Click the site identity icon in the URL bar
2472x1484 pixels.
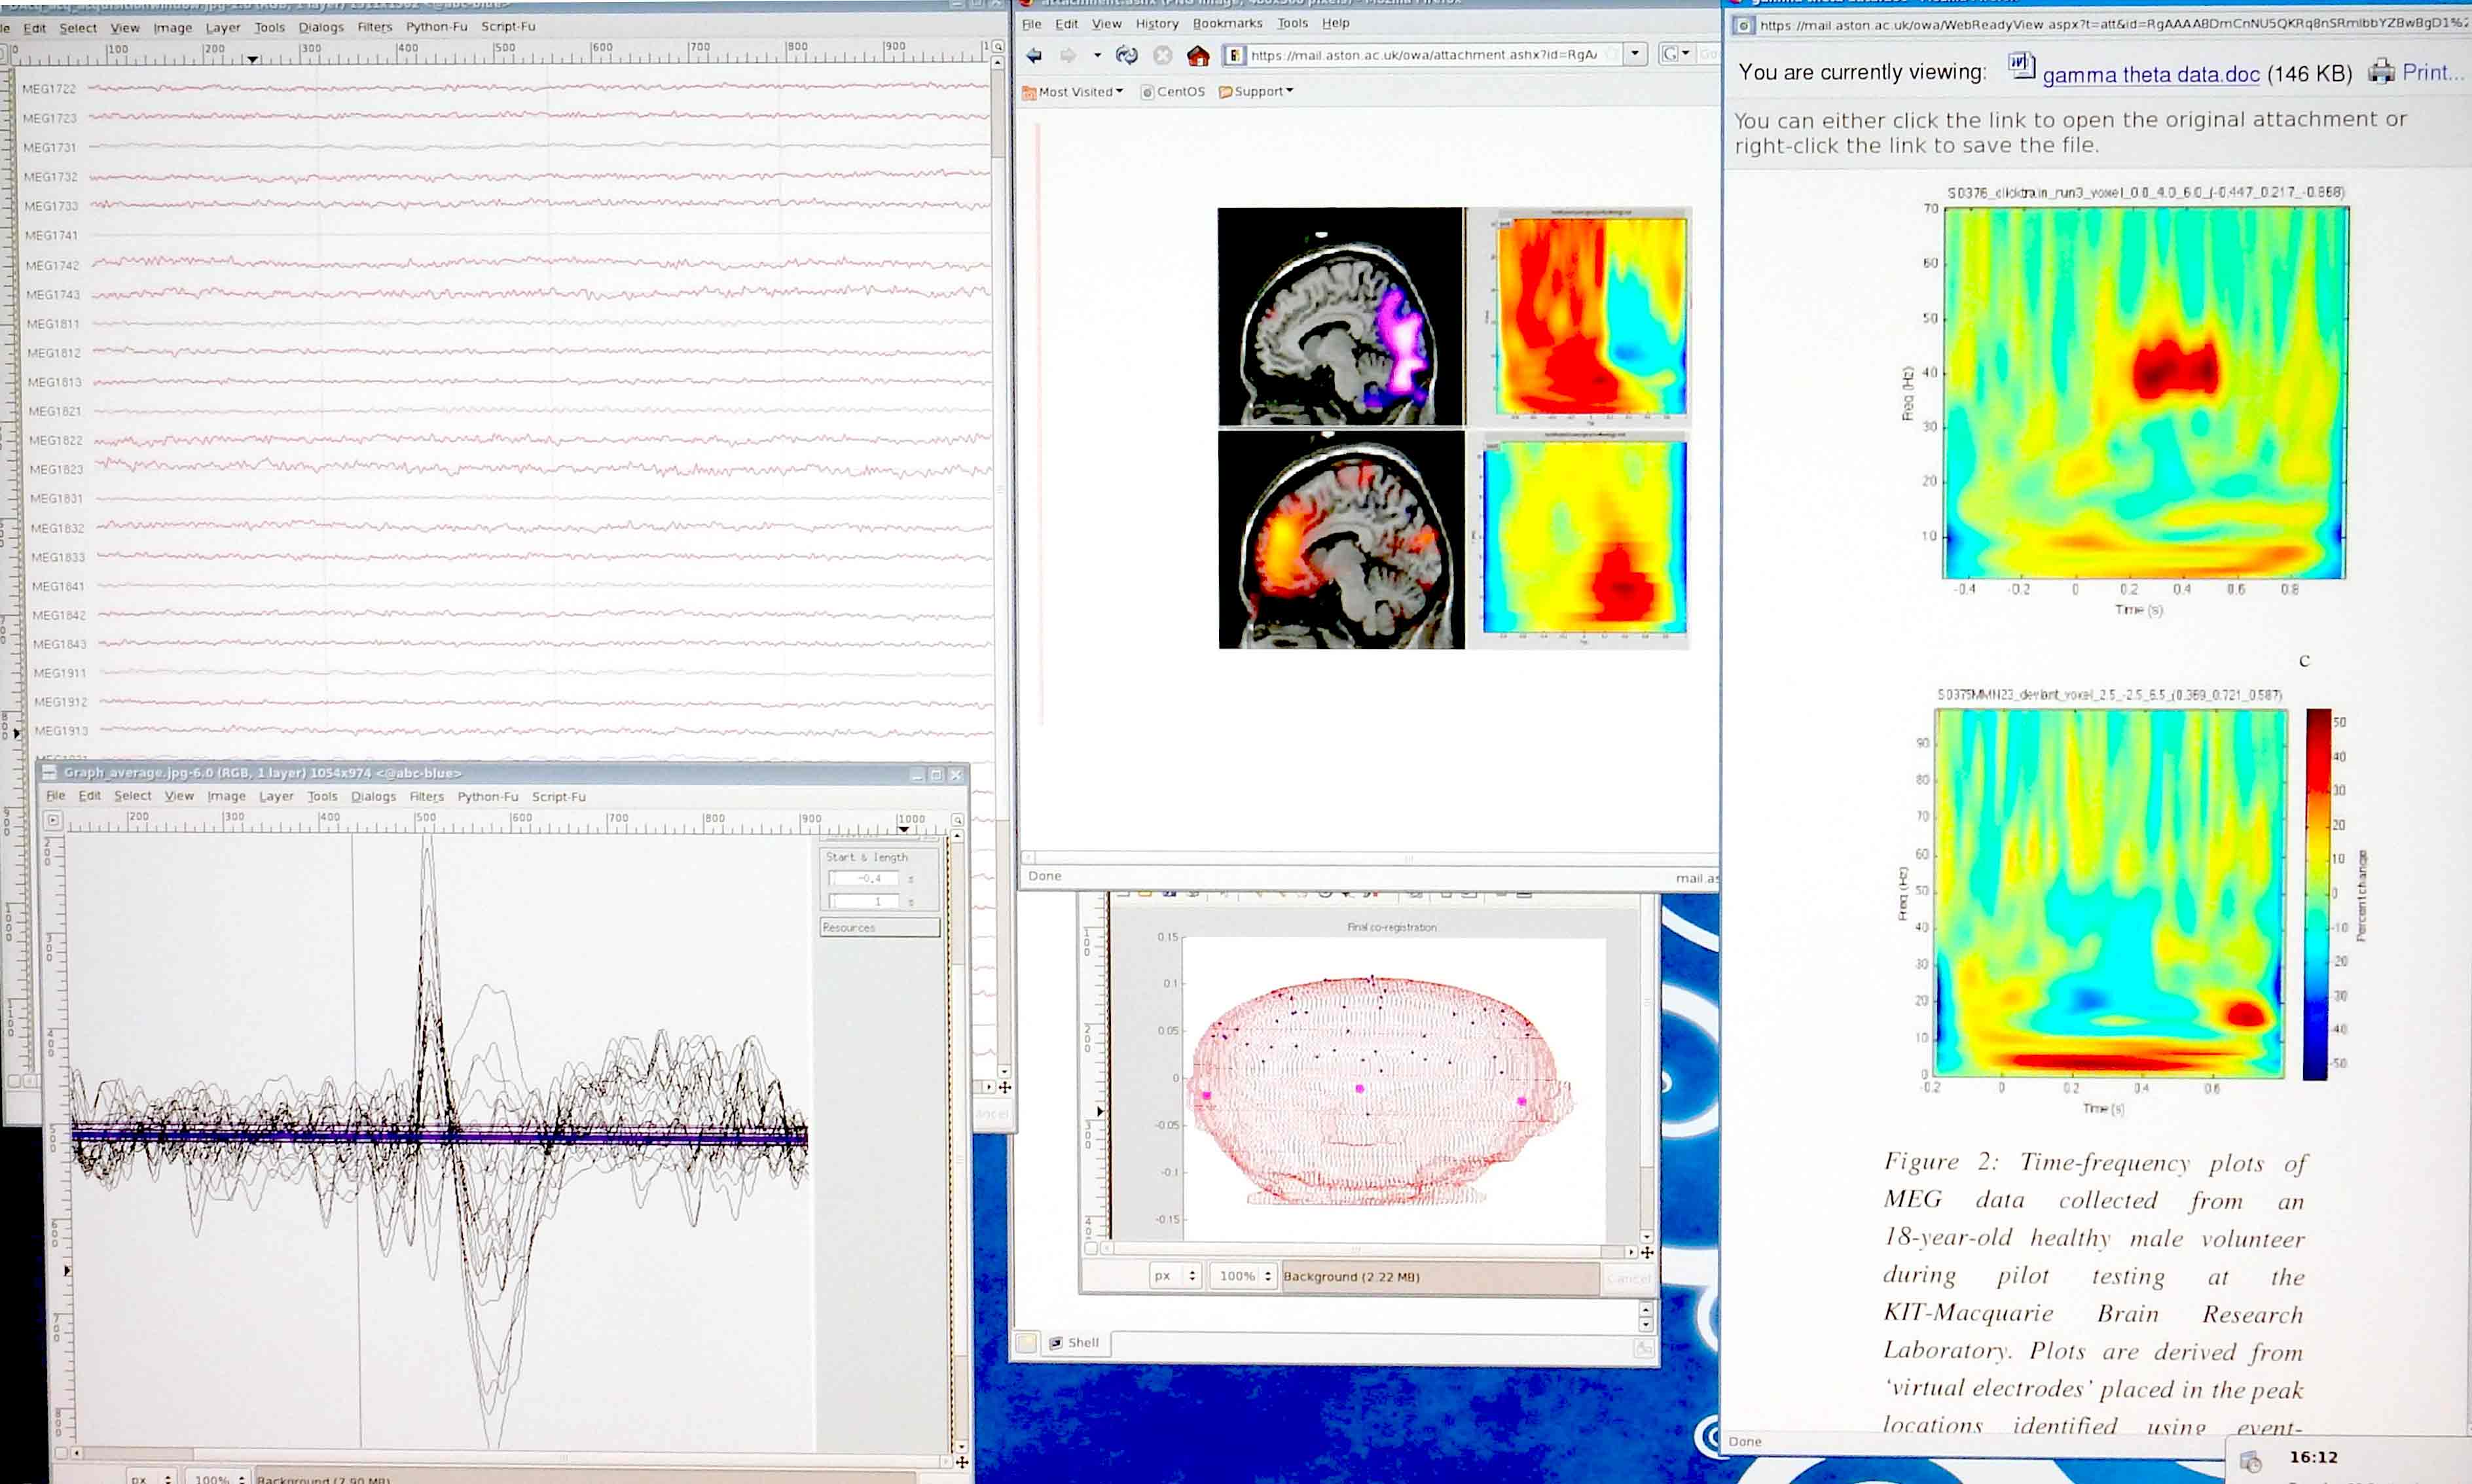1235,55
